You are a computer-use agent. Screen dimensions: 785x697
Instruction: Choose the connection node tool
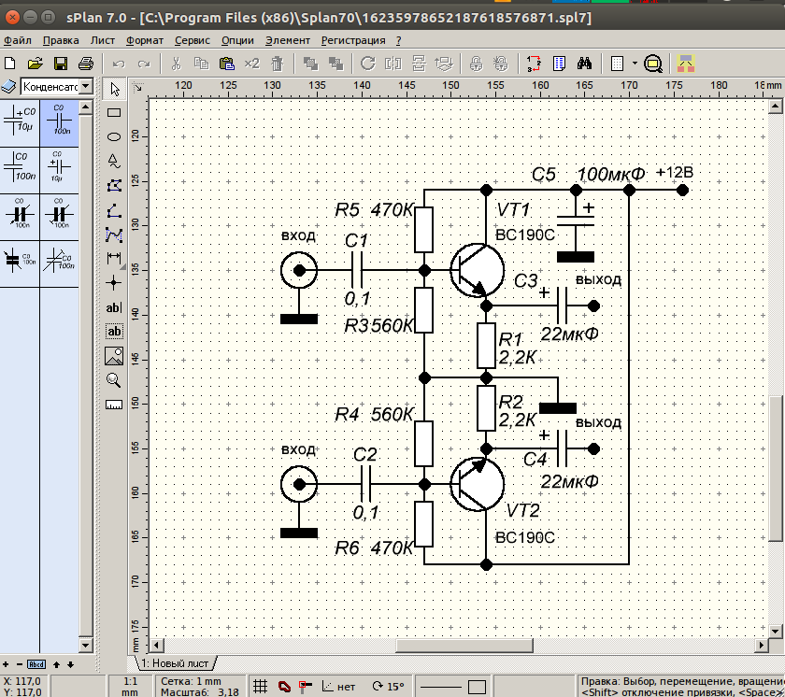[114, 282]
